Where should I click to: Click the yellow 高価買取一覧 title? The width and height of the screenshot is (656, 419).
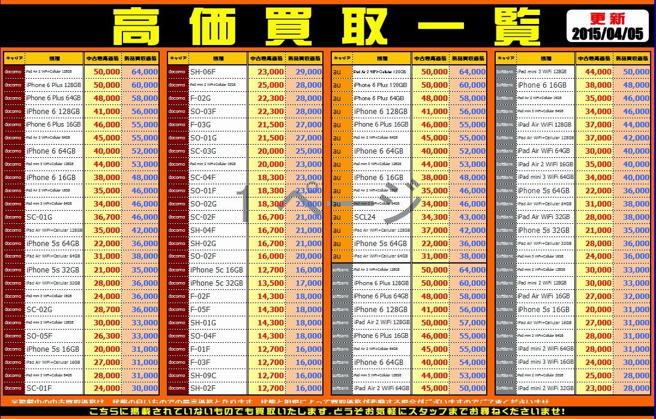pos(326,26)
